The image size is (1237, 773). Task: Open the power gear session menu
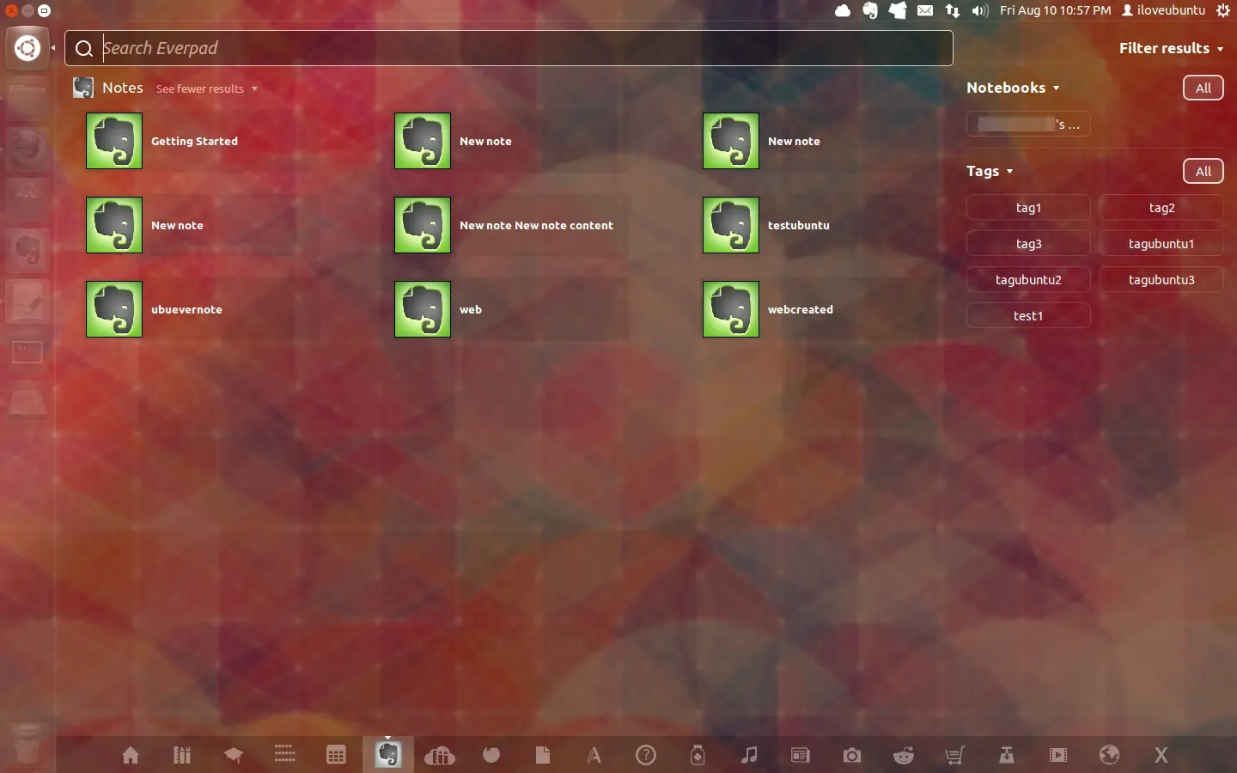tap(1223, 10)
